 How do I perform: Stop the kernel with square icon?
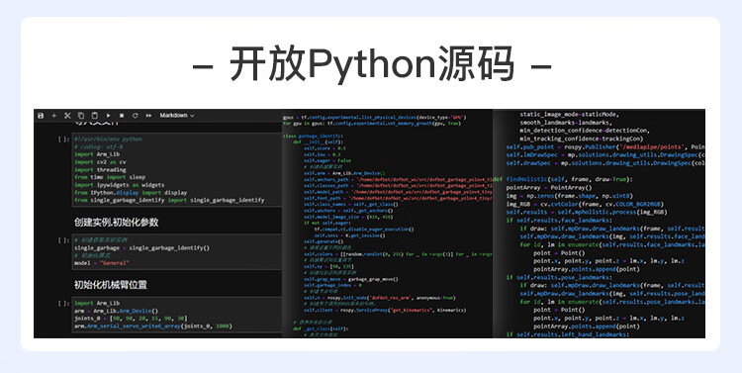[122, 116]
